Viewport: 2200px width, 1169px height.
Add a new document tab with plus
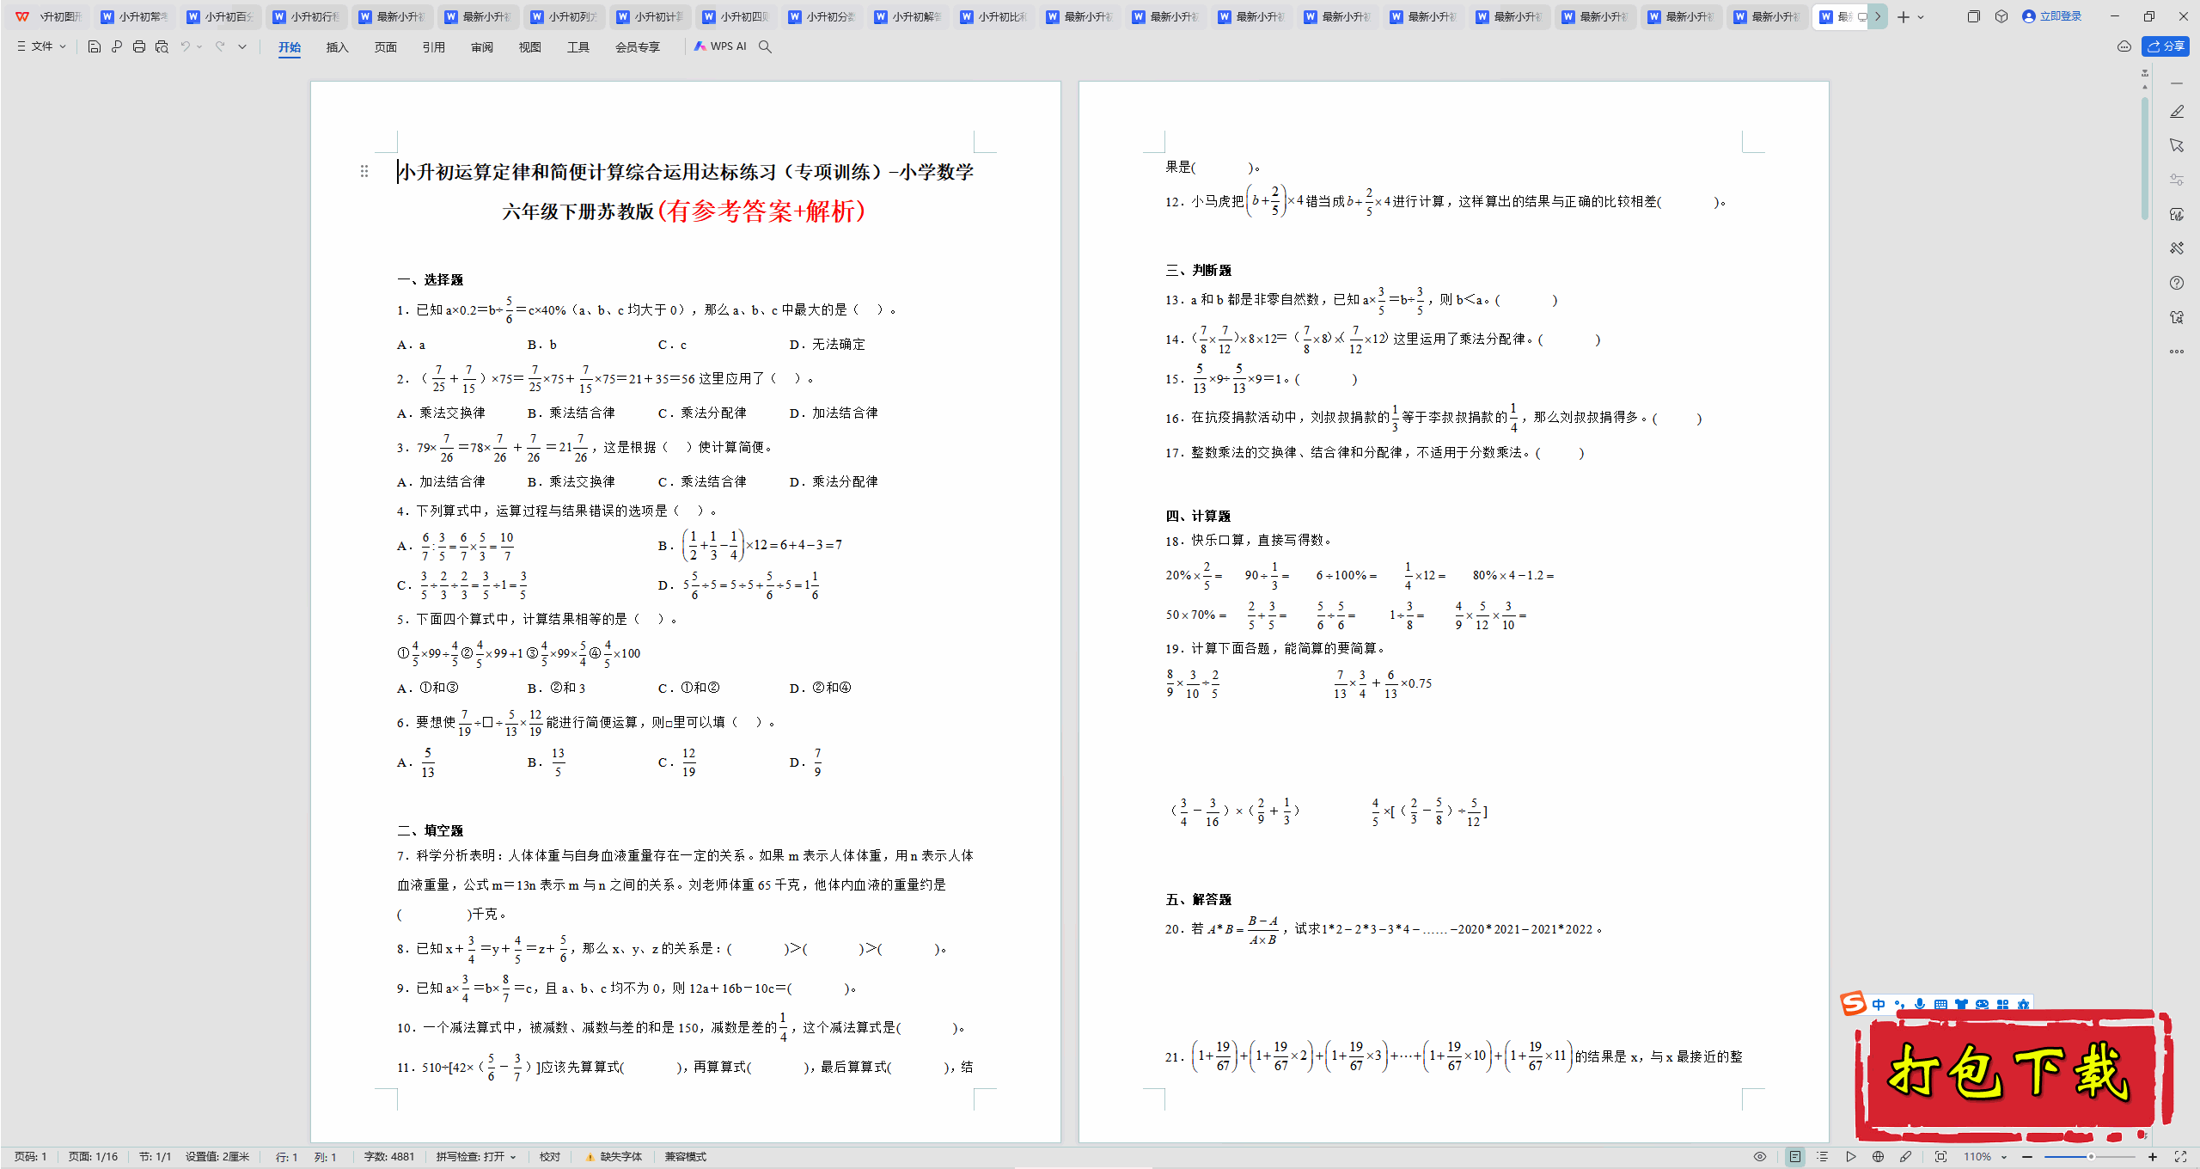pyautogui.click(x=1904, y=16)
